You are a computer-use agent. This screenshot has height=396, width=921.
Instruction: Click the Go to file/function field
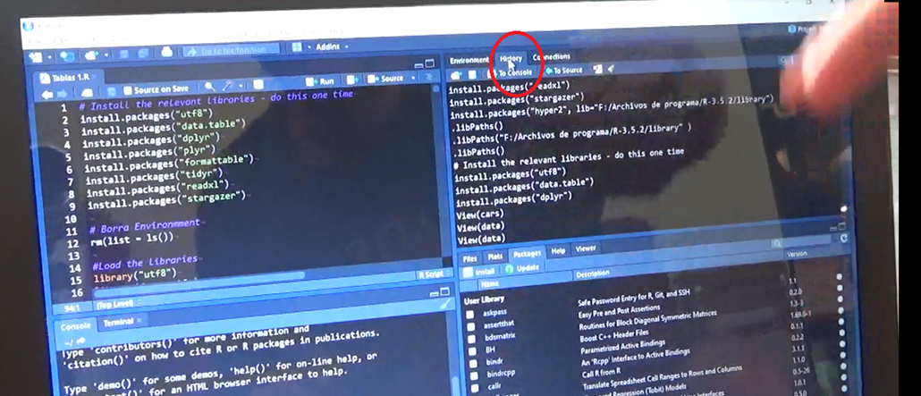(231, 51)
